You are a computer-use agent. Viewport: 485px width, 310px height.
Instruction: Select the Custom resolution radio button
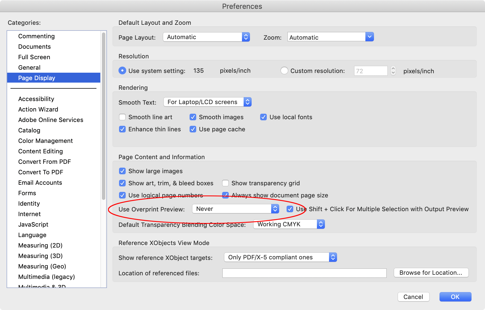coord(284,70)
